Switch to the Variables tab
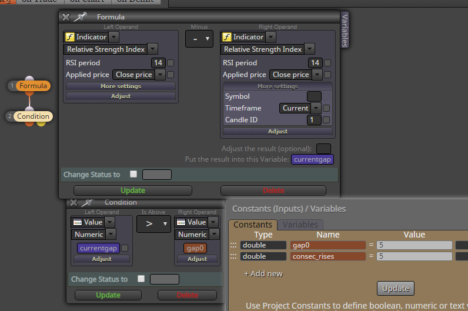 [x=300, y=225]
